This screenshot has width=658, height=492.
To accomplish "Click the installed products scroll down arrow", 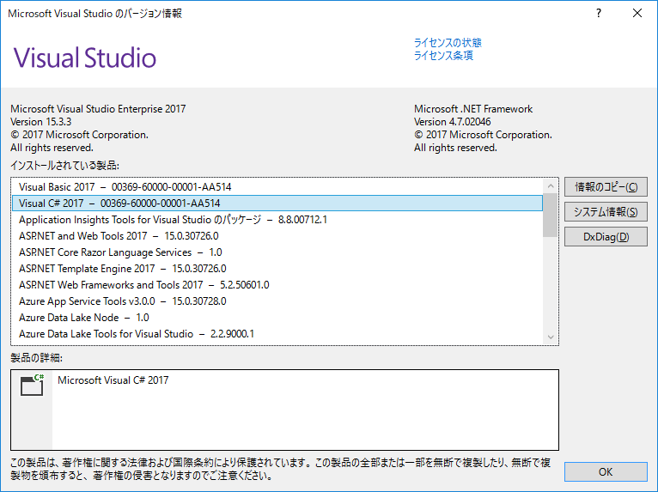I will (x=551, y=337).
